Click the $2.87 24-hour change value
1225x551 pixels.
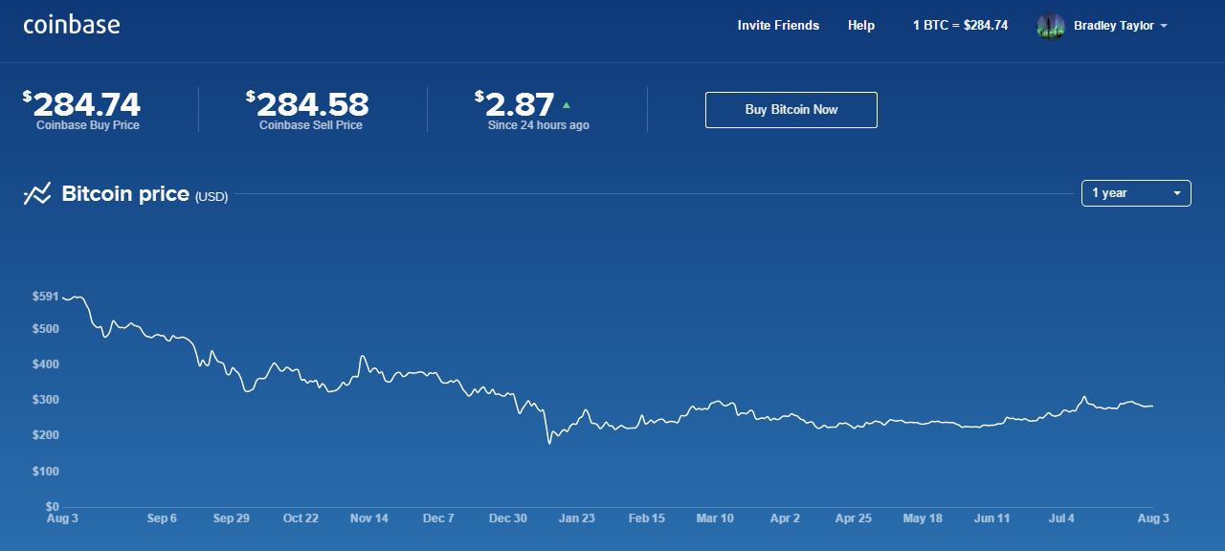515,104
